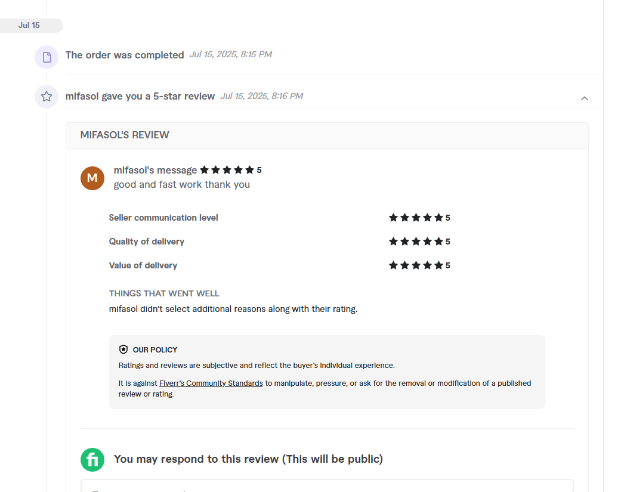Image resolution: width=621 pixels, height=492 pixels.
Task: Click the green Fiverr logo icon
Action: [x=92, y=460]
